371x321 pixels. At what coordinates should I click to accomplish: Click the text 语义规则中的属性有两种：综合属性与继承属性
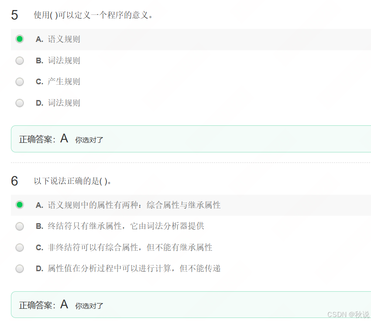point(134,205)
